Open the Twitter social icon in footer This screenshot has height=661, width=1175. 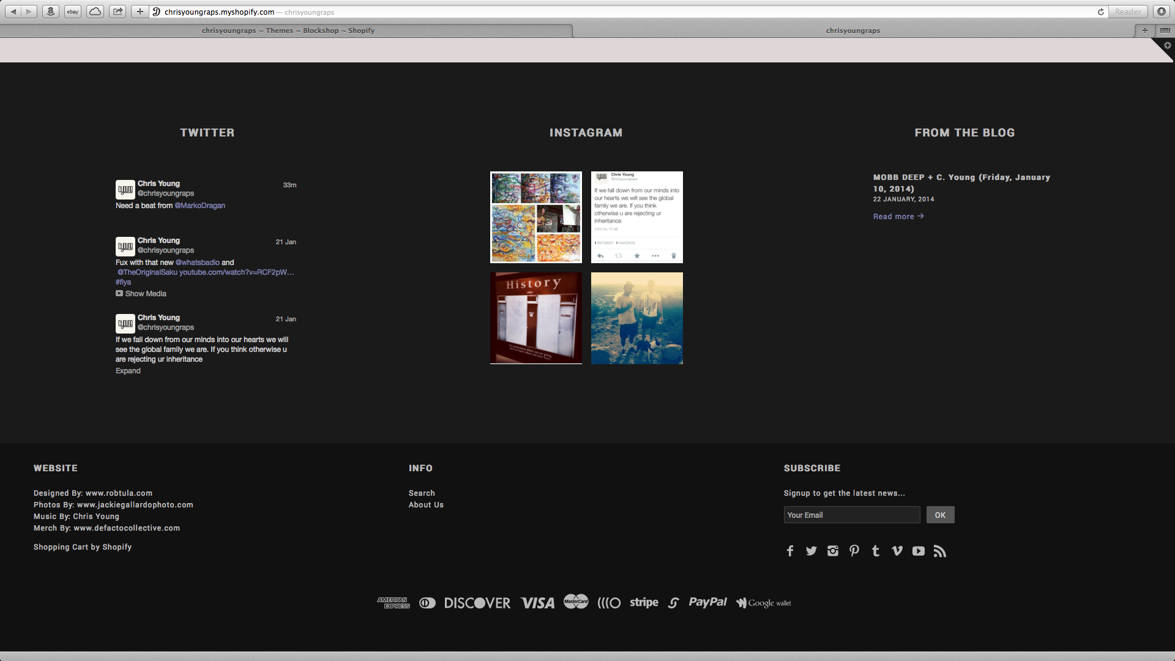click(x=811, y=551)
